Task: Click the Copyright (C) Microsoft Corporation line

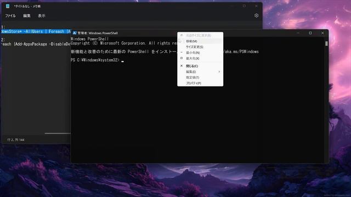Action: [124, 43]
